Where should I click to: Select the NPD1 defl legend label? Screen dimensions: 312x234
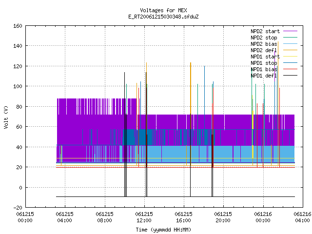(264, 76)
